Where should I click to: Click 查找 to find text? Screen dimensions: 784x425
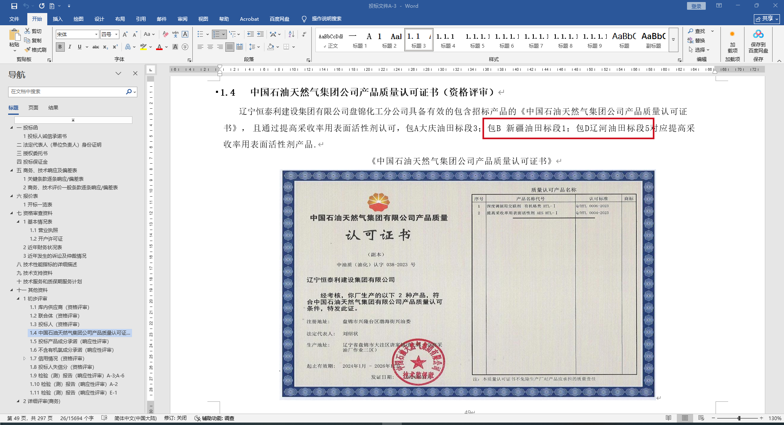[x=697, y=31]
